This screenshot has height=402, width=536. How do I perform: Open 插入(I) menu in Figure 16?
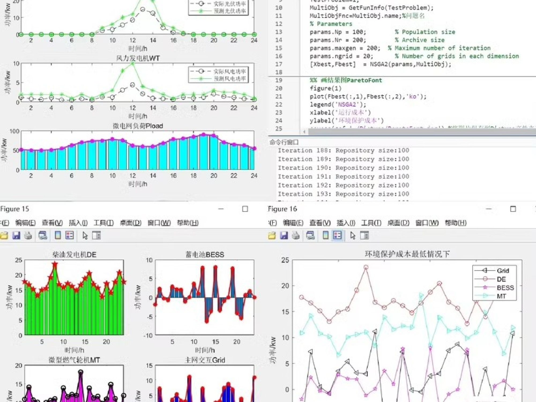tap(346, 223)
